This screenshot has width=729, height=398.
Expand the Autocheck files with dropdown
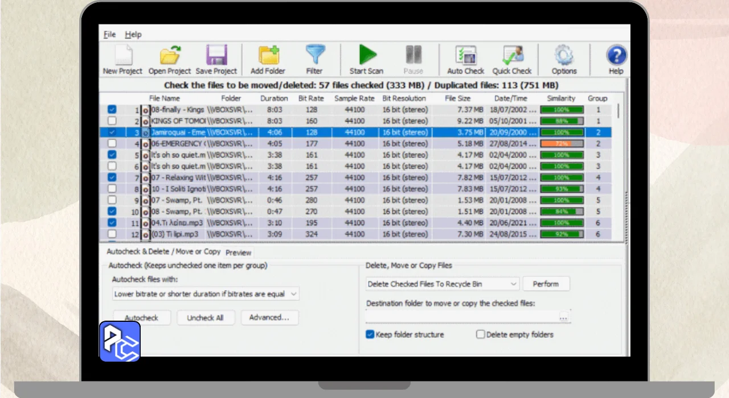[206, 294]
